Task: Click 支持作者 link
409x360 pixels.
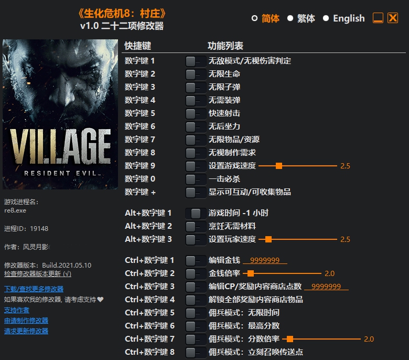Action: [17, 310]
